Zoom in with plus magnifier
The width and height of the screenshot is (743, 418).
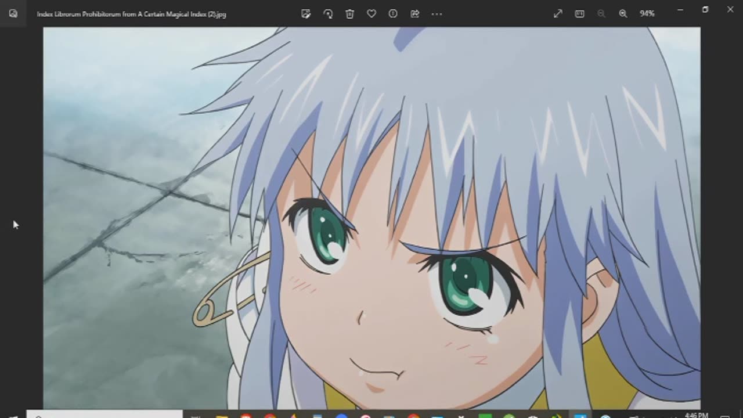[x=623, y=13]
